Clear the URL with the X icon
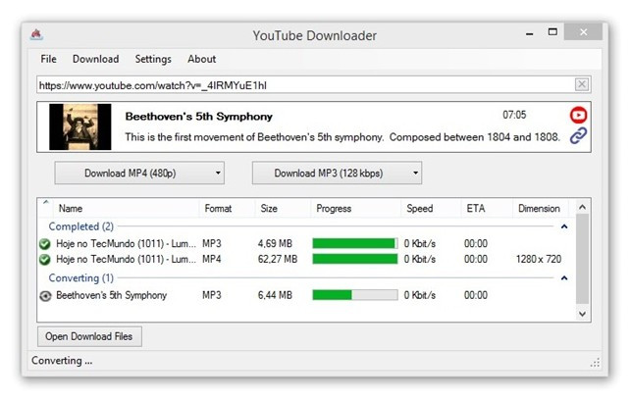This screenshot has width=630, height=400. click(581, 84)
